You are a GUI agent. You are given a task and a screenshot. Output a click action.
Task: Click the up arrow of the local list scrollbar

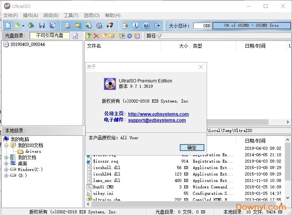(287, 140)
